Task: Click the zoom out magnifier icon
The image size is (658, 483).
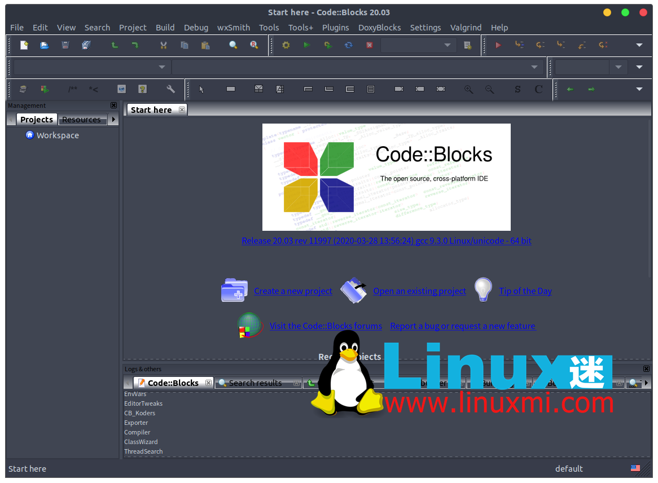Action: point(489,89)
